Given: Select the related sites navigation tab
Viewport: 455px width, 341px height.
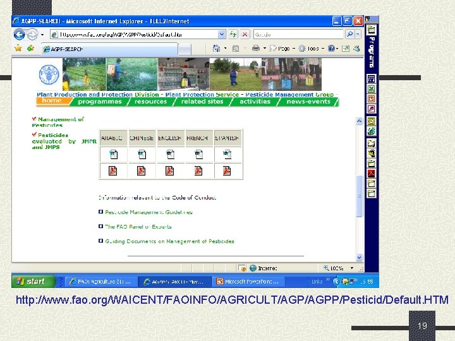Looking at the screenshot, I should point(202,102).
